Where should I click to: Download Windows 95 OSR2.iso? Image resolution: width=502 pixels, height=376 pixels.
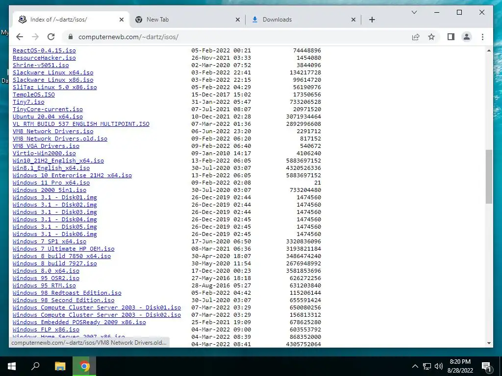46,279
